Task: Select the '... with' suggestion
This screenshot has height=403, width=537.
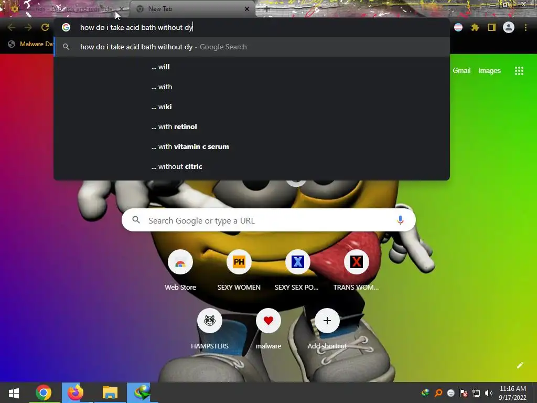Action: pos(252,87)
